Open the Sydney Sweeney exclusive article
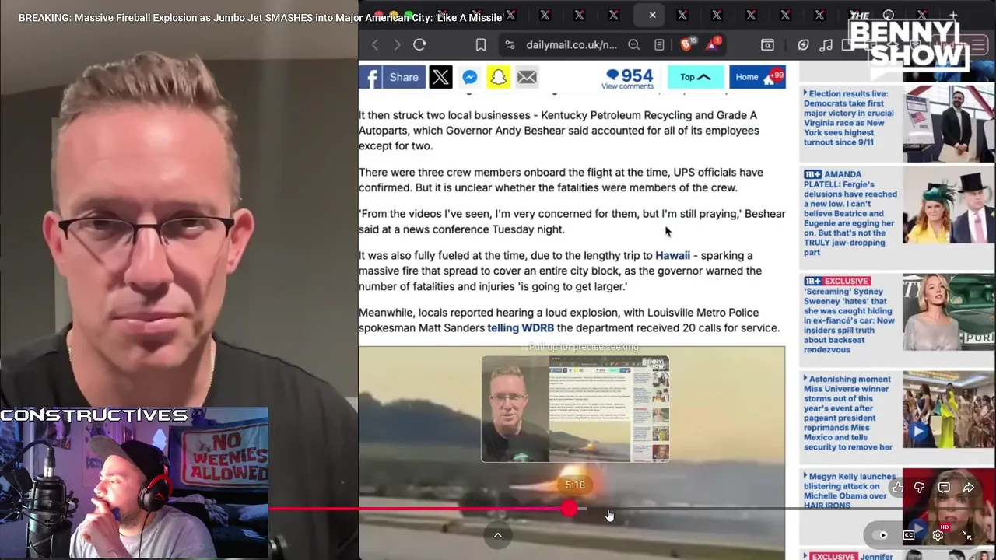Viewport: 996px width, 560px height. point(850,315)
